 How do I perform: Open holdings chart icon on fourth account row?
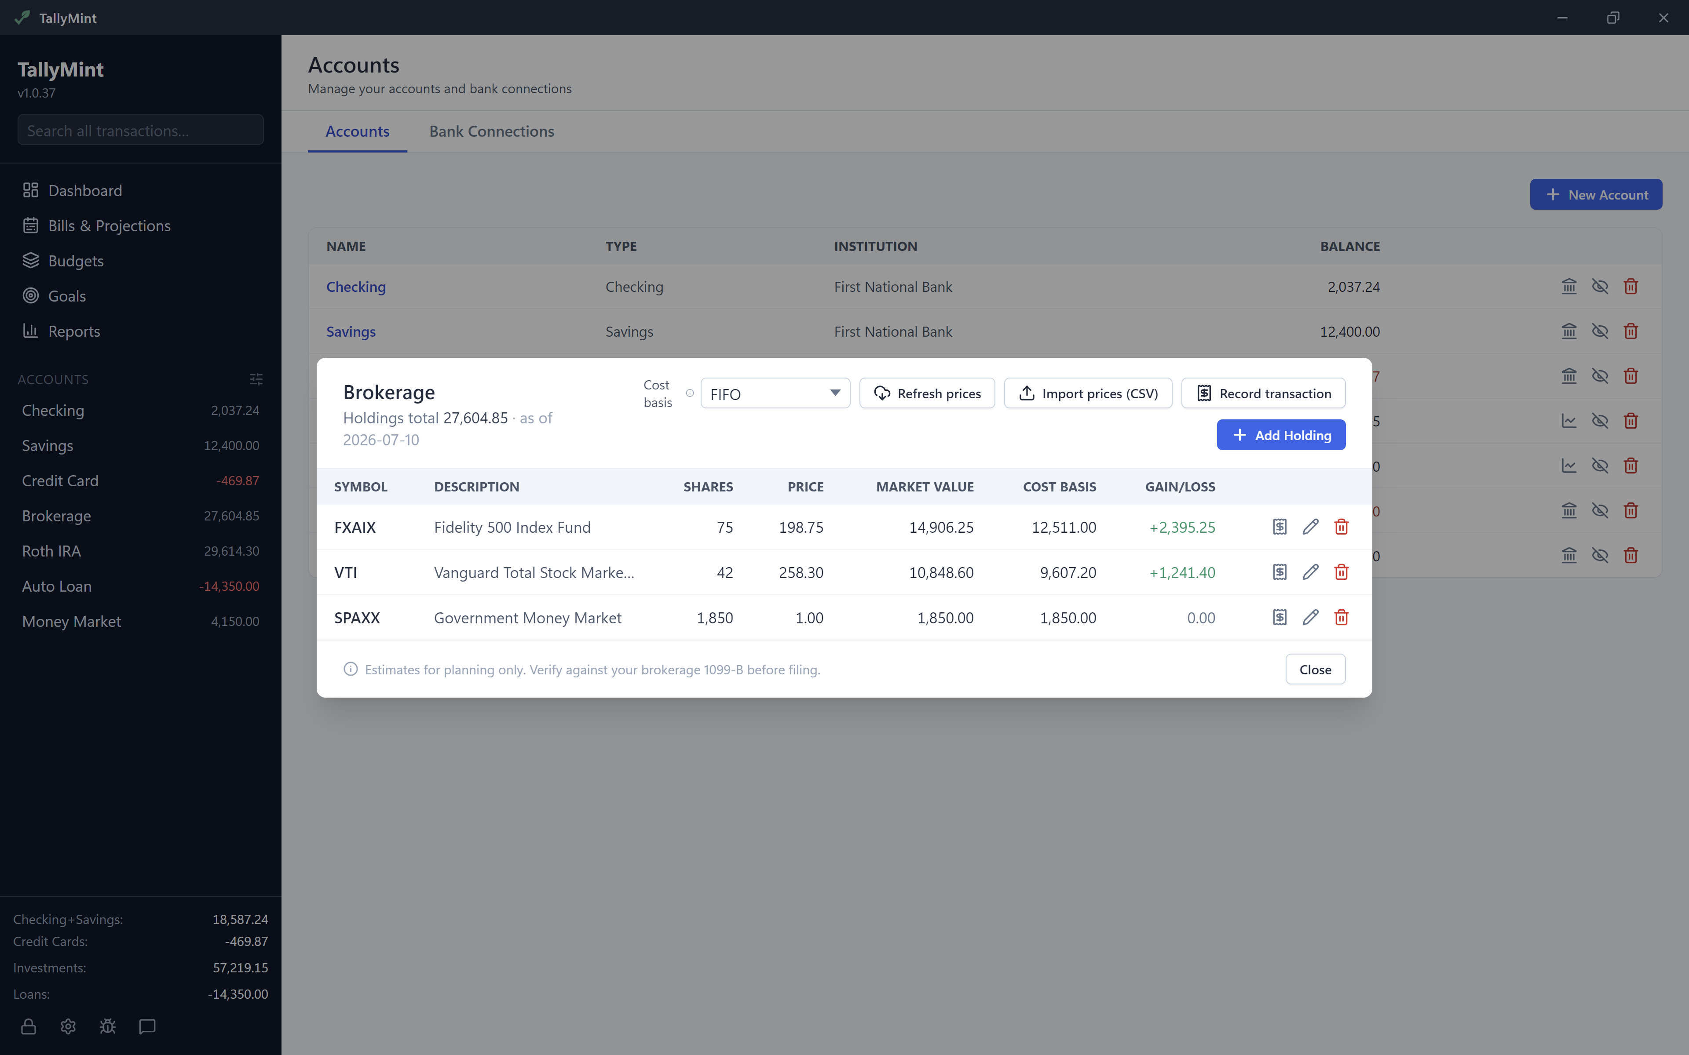[1569, 421]
